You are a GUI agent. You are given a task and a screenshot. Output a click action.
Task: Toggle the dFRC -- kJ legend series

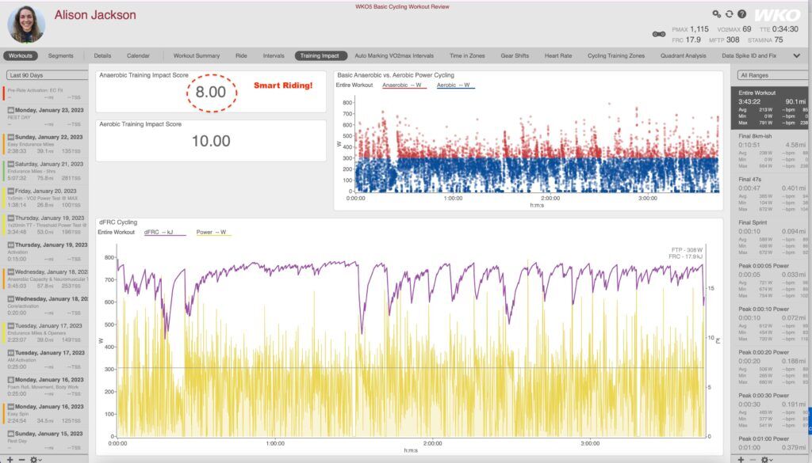click(x=163, y=233)
